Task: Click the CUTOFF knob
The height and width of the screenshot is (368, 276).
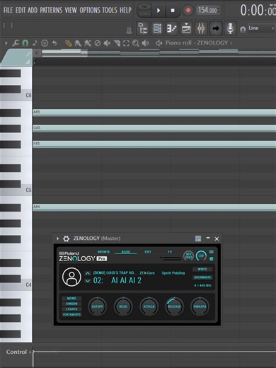Action: [97, 306]
